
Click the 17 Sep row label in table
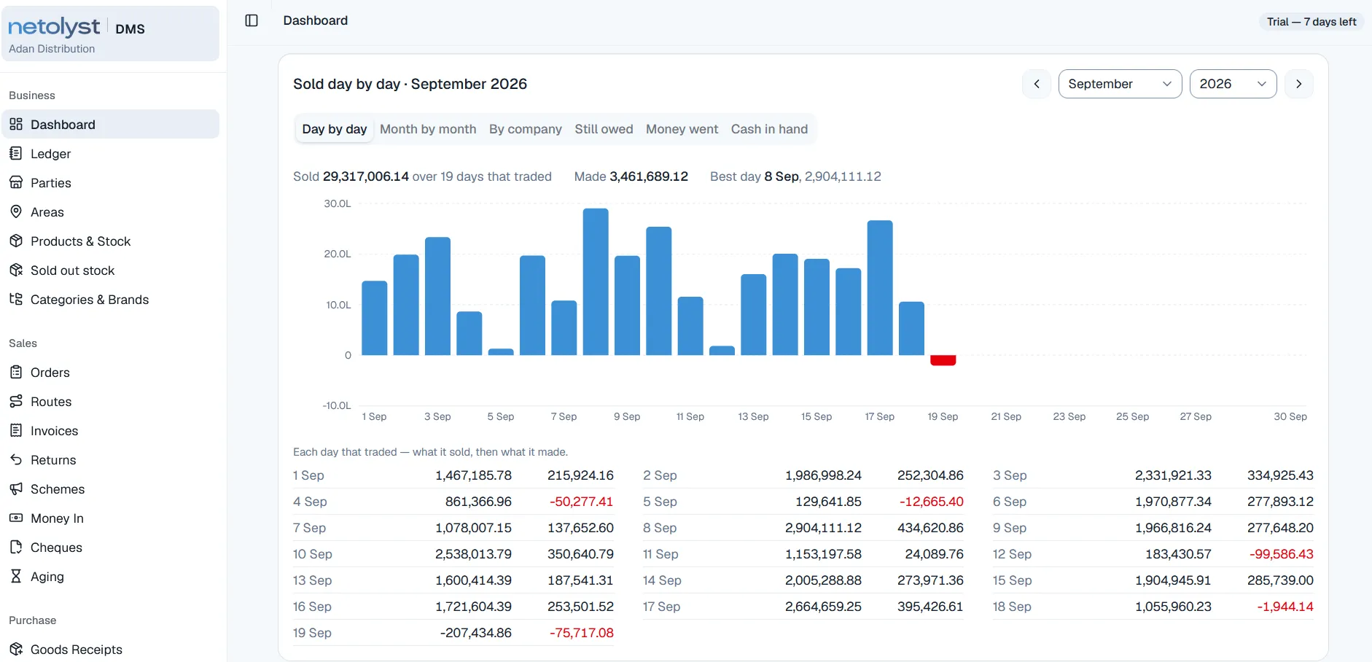pyautogui.click(x=661, y=607)
